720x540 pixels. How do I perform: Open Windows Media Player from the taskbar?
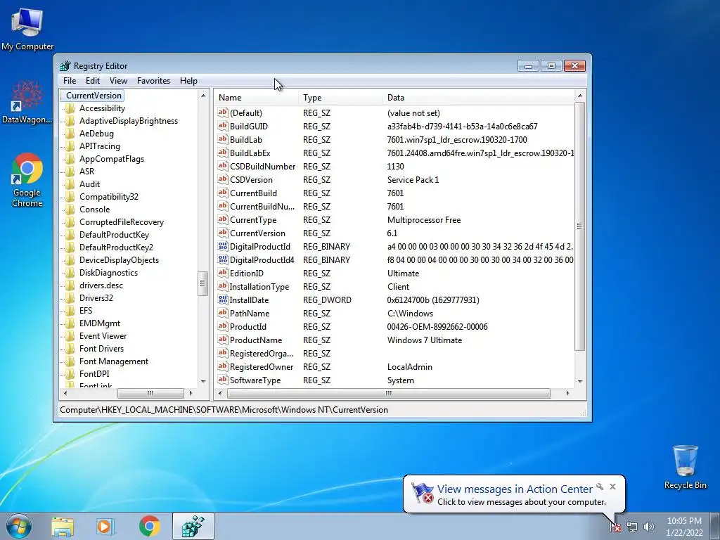coord(105,526)
